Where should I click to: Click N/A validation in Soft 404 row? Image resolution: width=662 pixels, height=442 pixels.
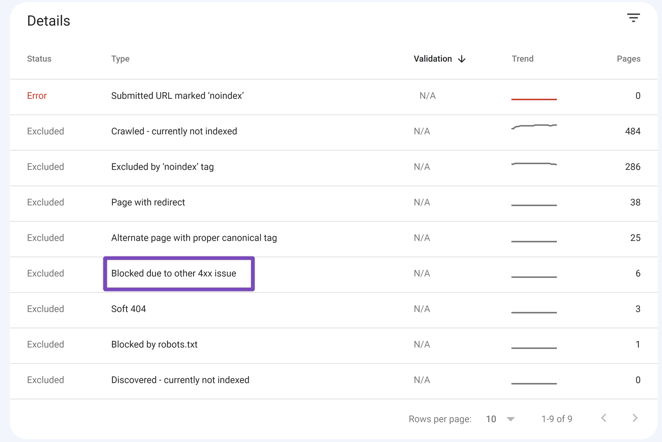tap(422, 309)
